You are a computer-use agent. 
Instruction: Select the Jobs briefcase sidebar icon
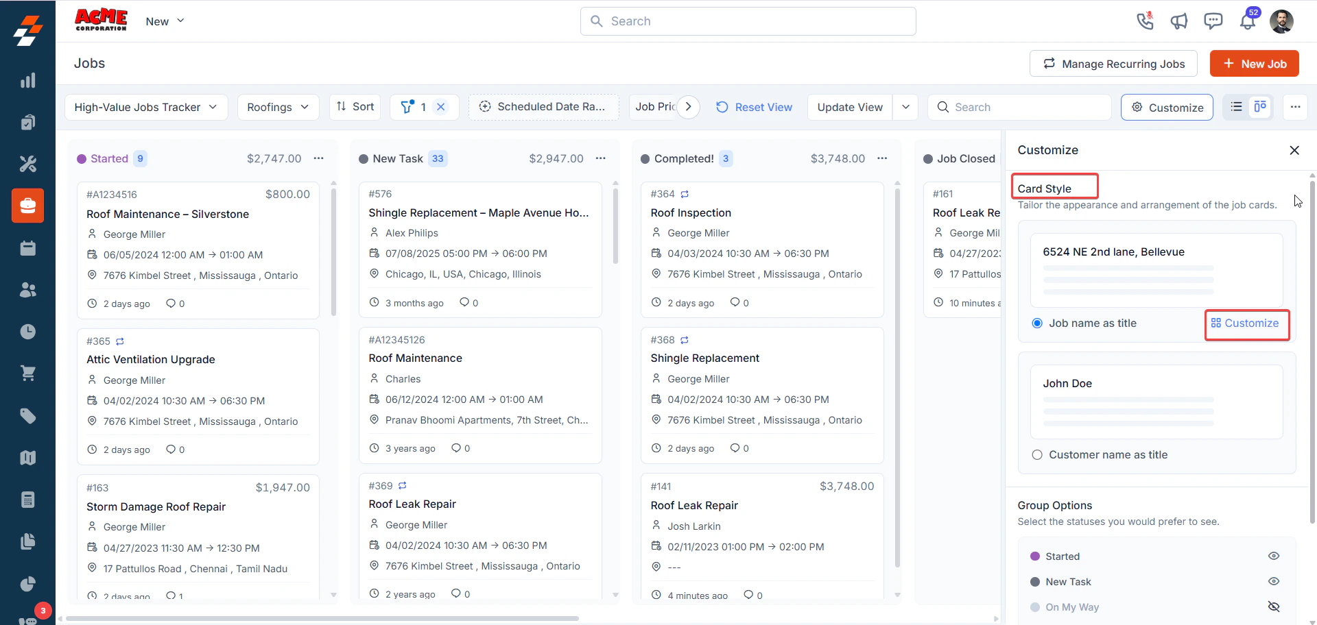(28, 206)
